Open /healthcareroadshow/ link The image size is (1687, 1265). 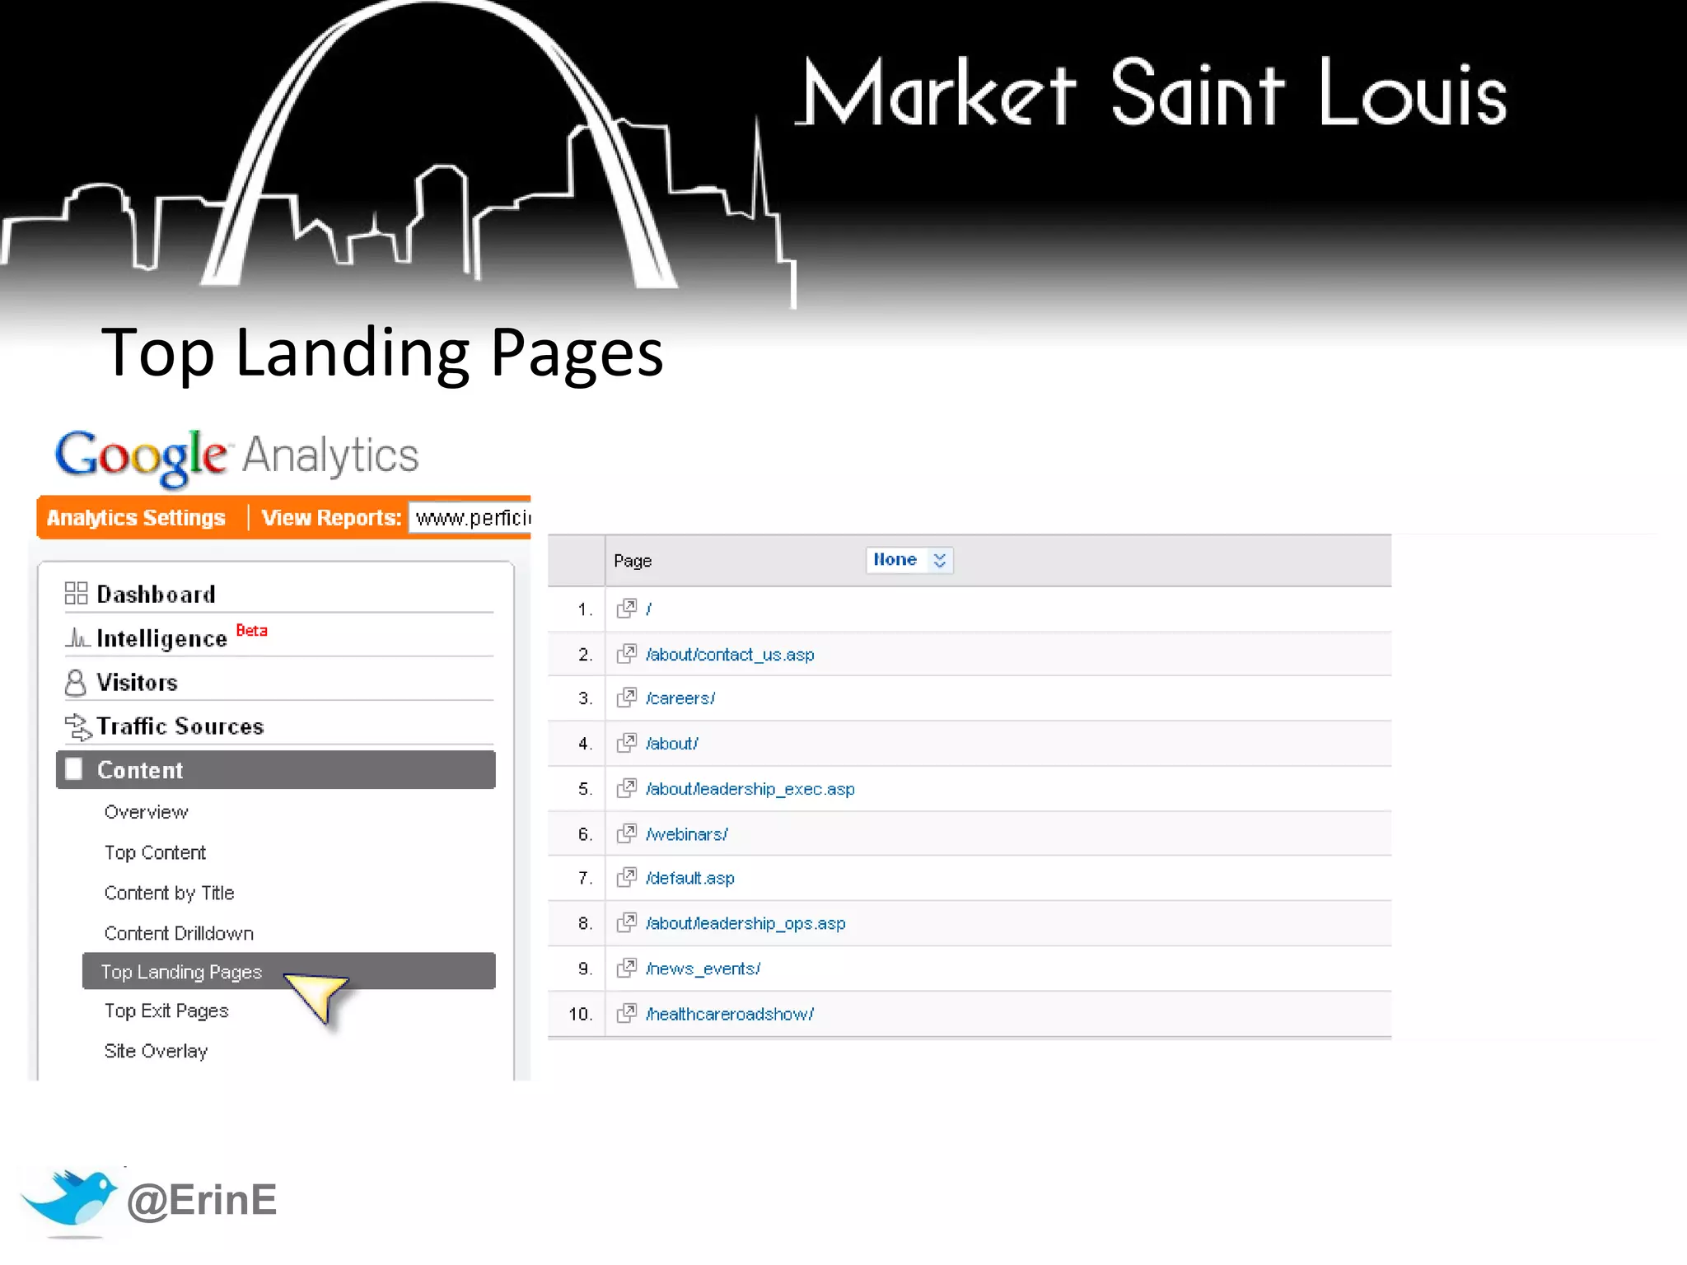(730, 1014)
